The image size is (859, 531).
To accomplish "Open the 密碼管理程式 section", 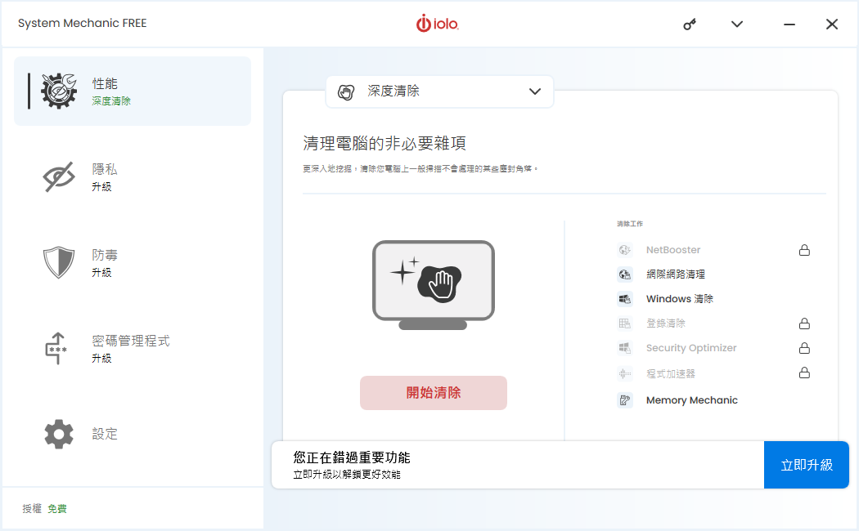I will 131,341.
